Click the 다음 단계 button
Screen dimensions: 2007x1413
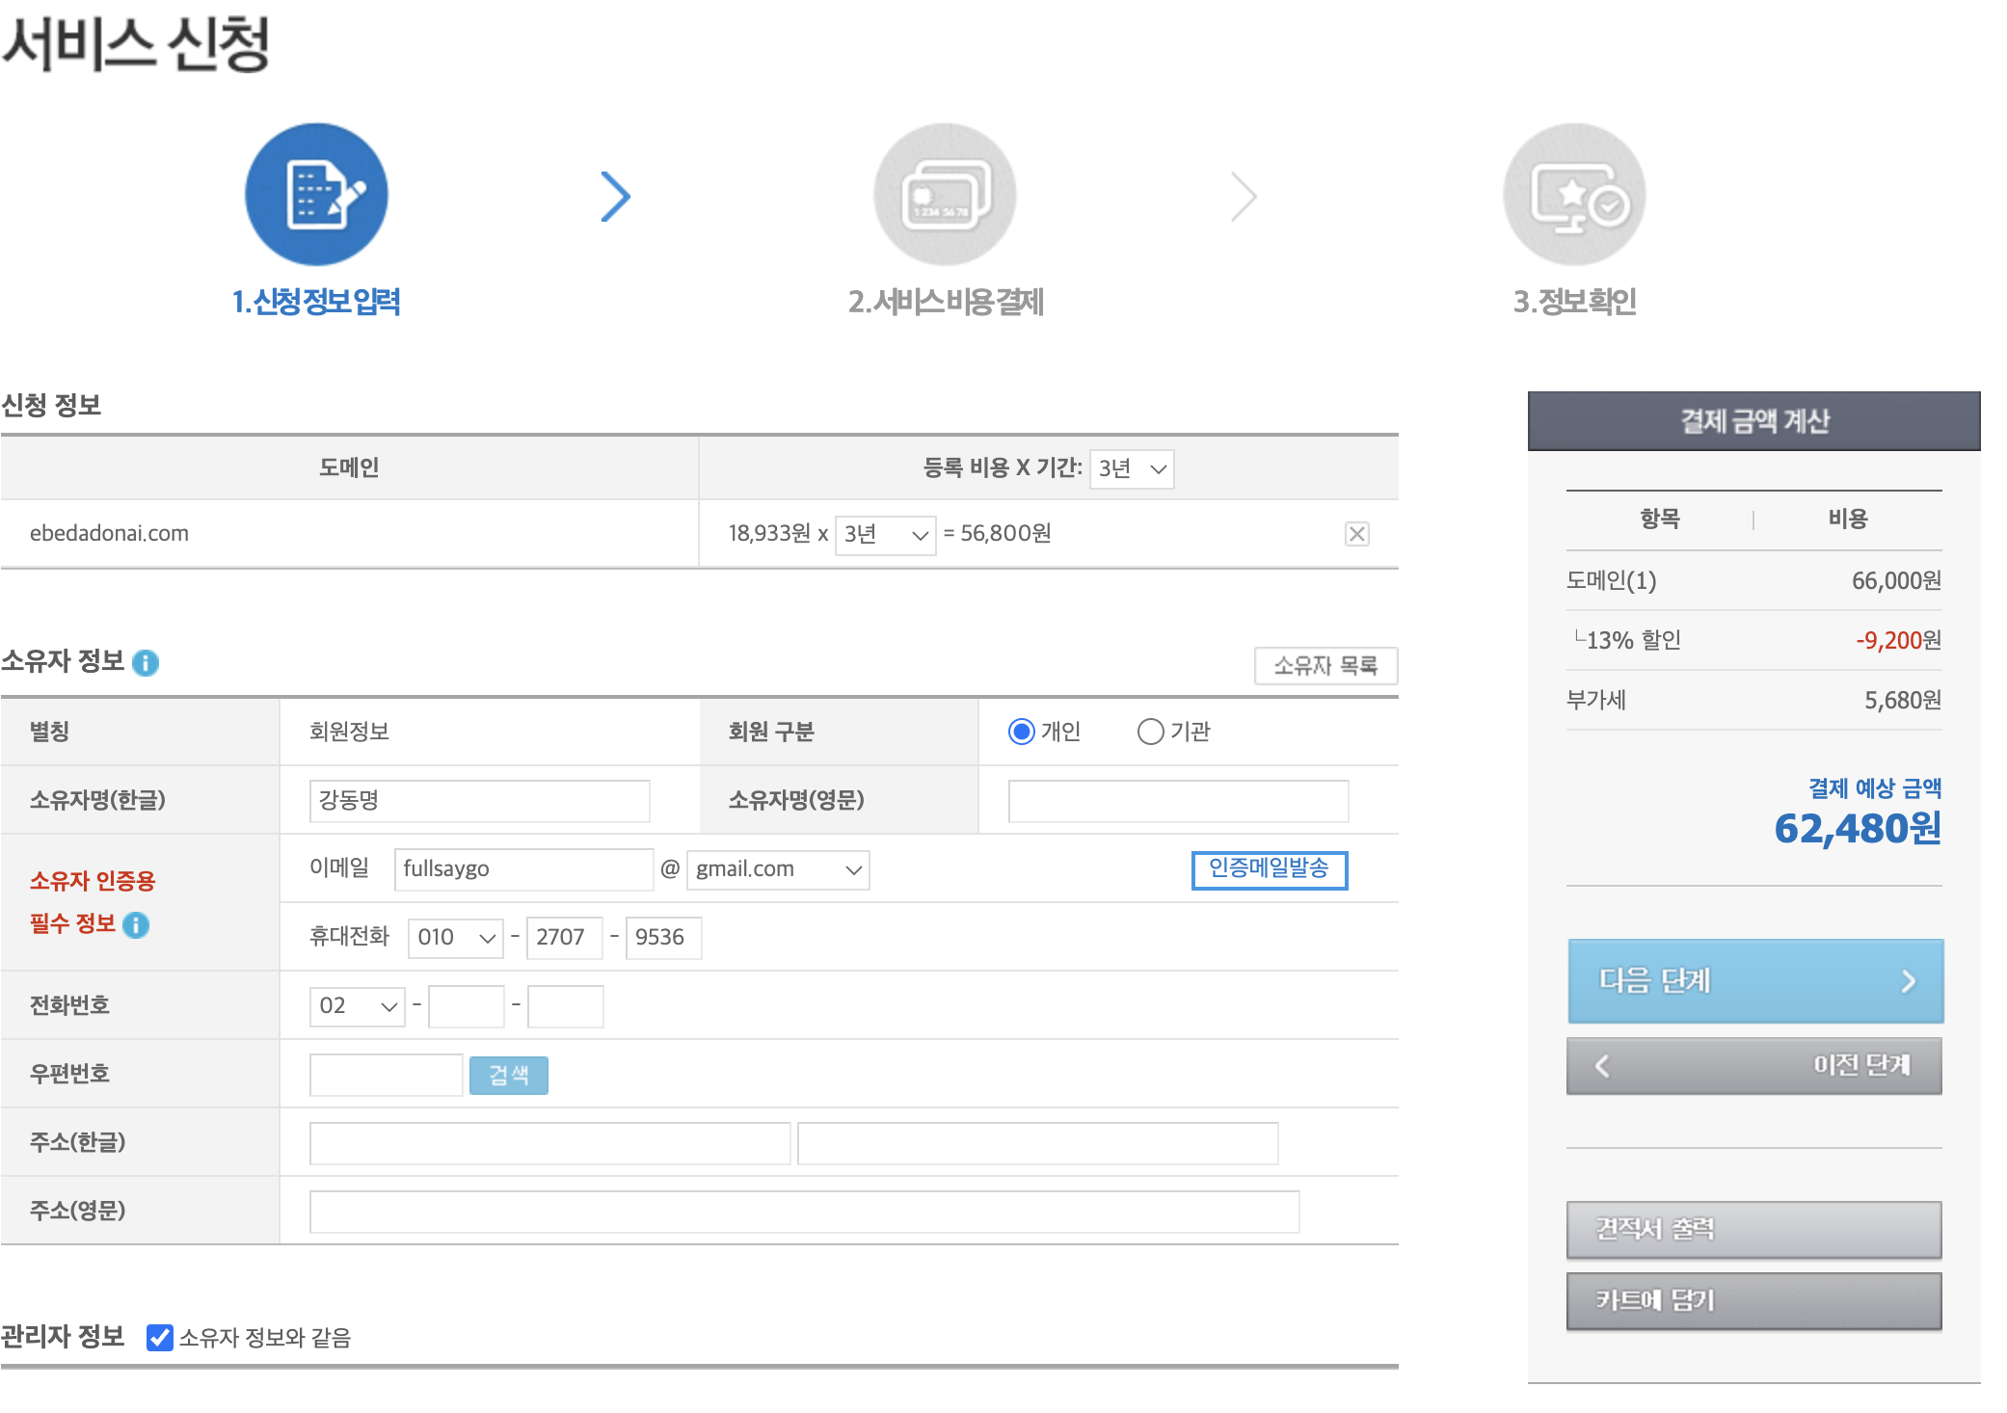coord(1754,981)
